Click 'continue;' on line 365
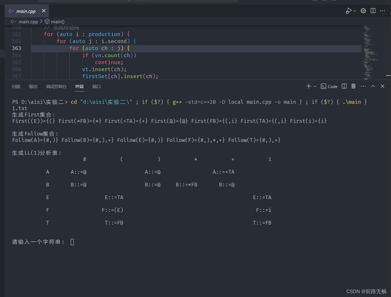The width and height of the screenshot is (391, 297). pos(109,62)
